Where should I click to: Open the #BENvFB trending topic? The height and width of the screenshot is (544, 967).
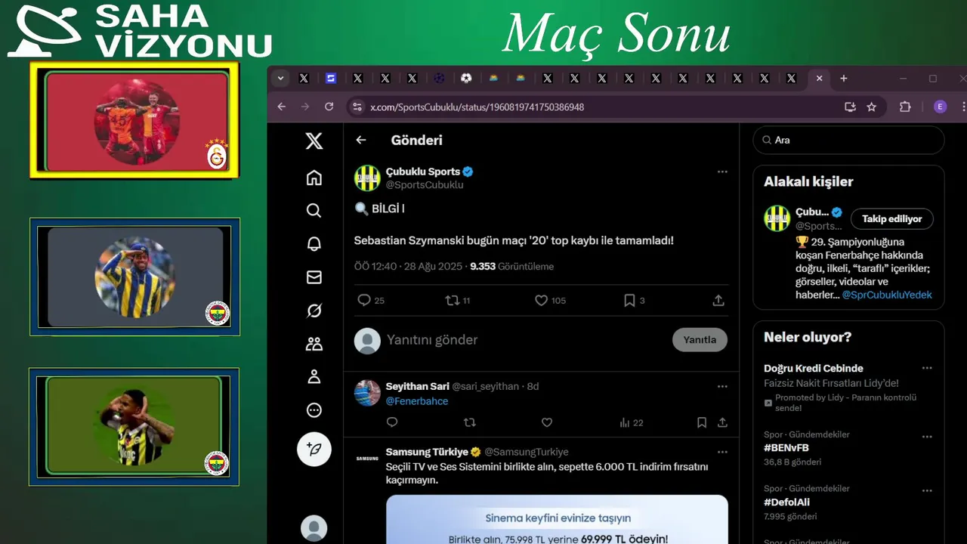coord(786,448)
